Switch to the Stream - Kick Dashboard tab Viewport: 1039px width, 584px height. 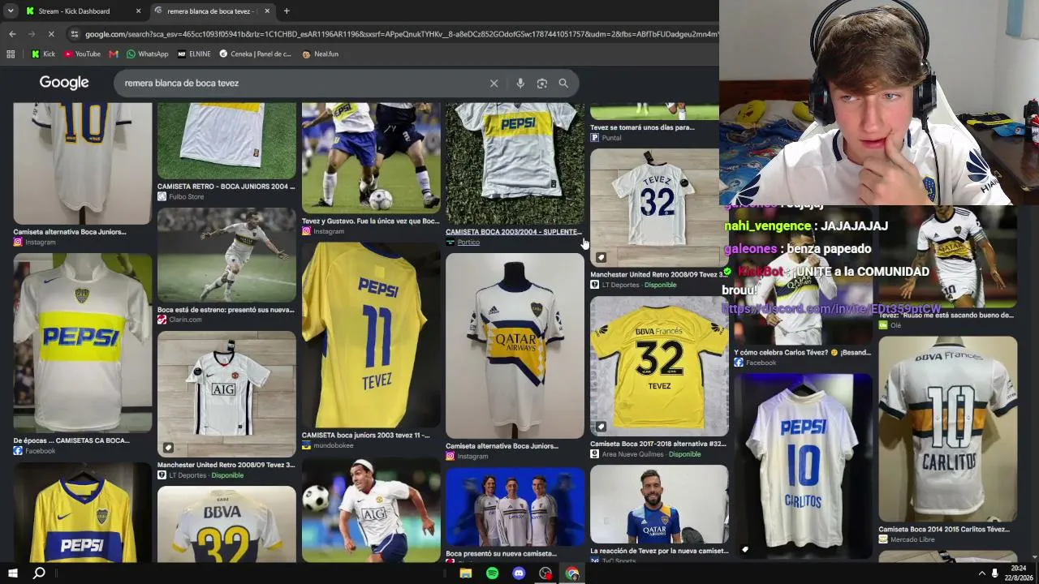(x=82, y=11)
